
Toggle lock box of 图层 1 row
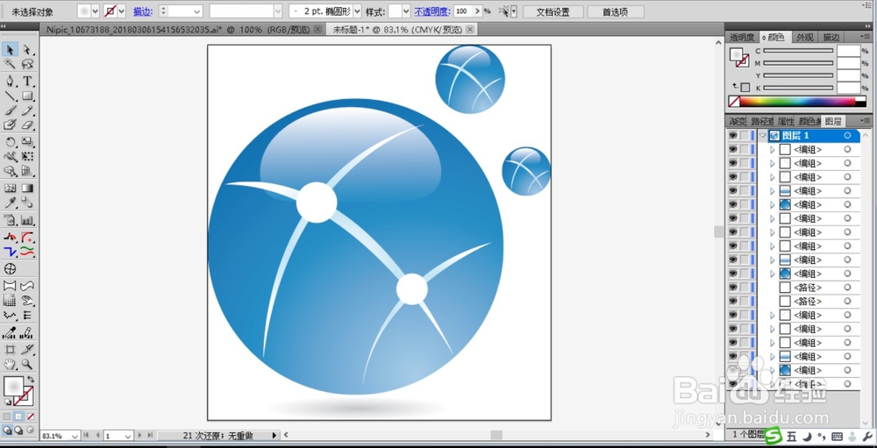[x=744, y=135]
